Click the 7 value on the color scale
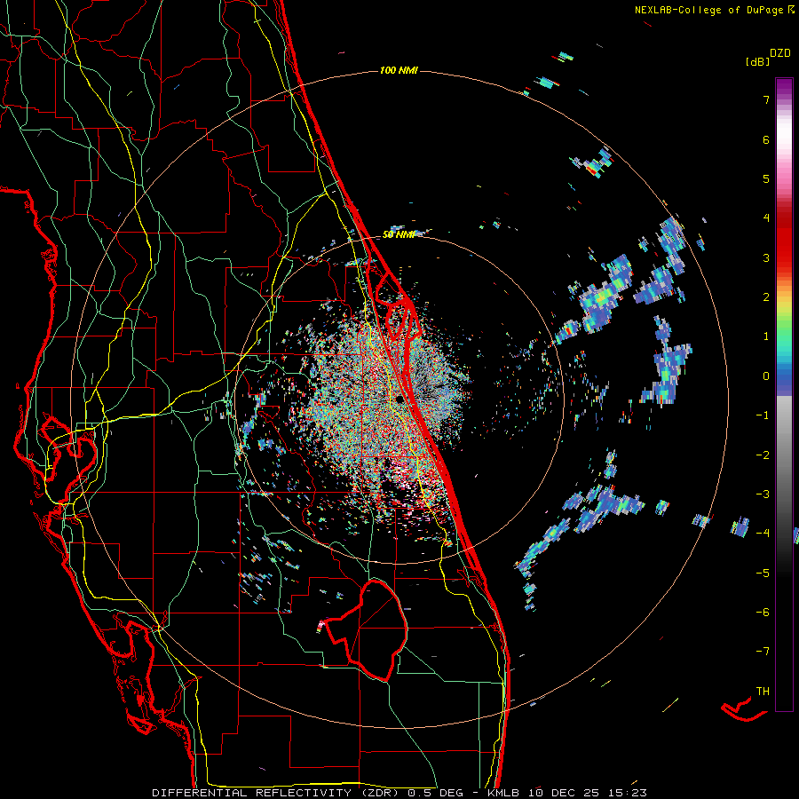This screenshot has width=799, height=799. [766, 99]
